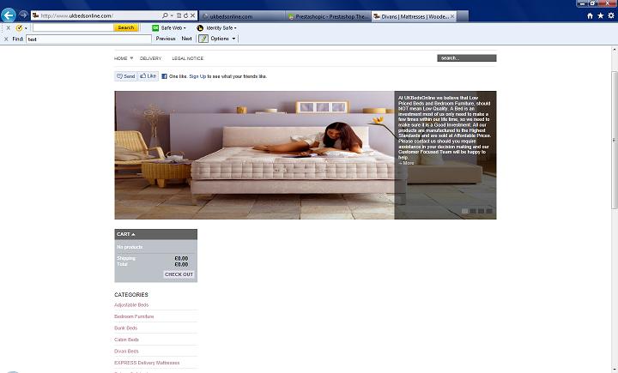Open the Divan Beds category
The image size is (618, 373).
(x=126, y=351)
